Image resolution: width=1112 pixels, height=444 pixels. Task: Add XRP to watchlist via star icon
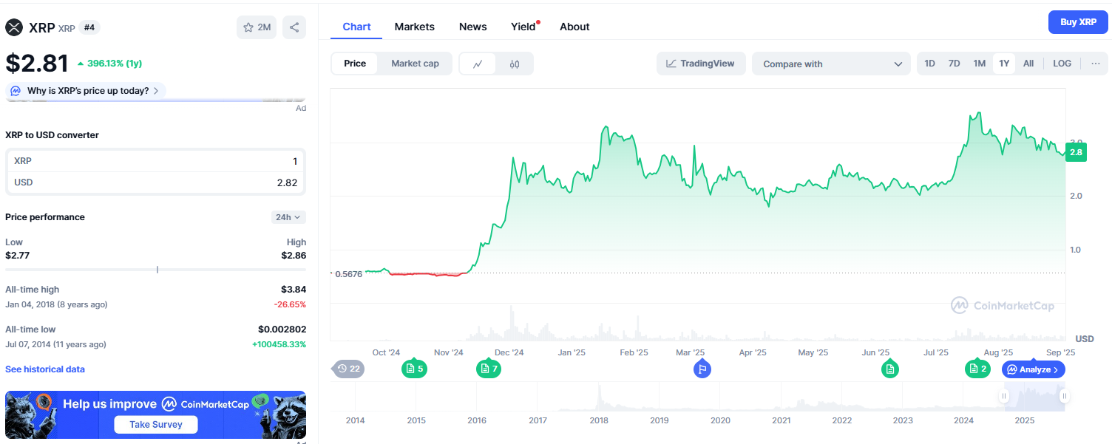coord(256,27)
